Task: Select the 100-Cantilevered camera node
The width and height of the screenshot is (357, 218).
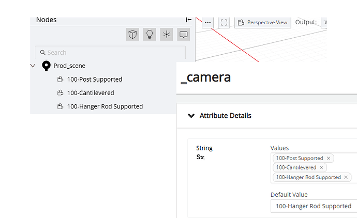Action: (x=91, y=93)
